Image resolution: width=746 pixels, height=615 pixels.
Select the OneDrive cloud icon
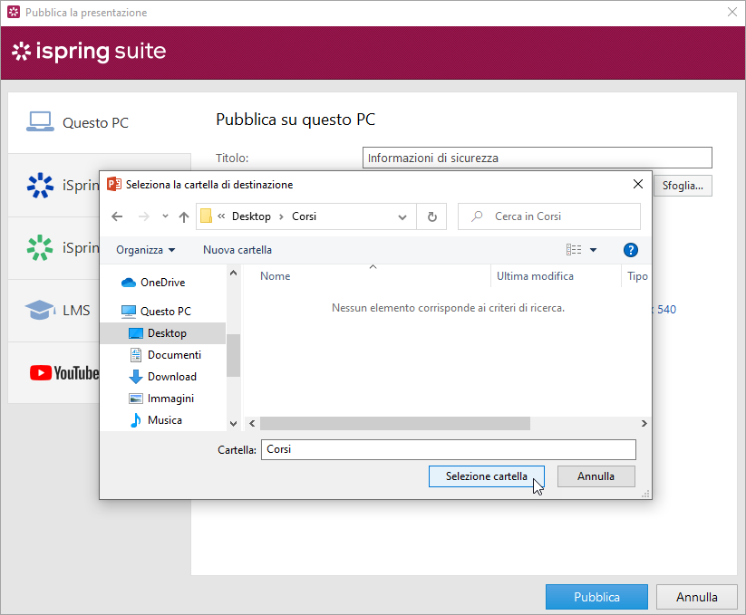tap(129, 283)
